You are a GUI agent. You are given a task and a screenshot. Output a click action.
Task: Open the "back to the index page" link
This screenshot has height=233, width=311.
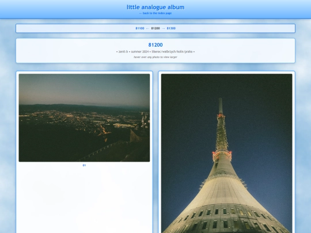click(155, 13)
